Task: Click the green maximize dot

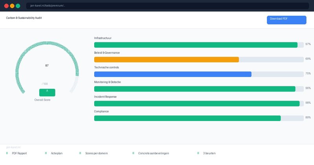Action: pyautogui.click(x=18, y=6)
